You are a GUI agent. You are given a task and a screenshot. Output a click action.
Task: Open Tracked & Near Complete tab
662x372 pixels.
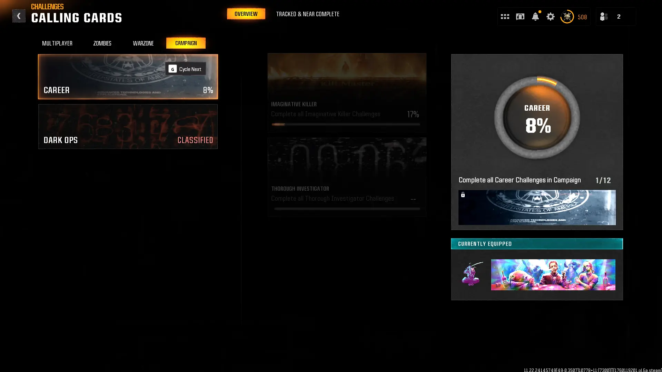(307, 14)
